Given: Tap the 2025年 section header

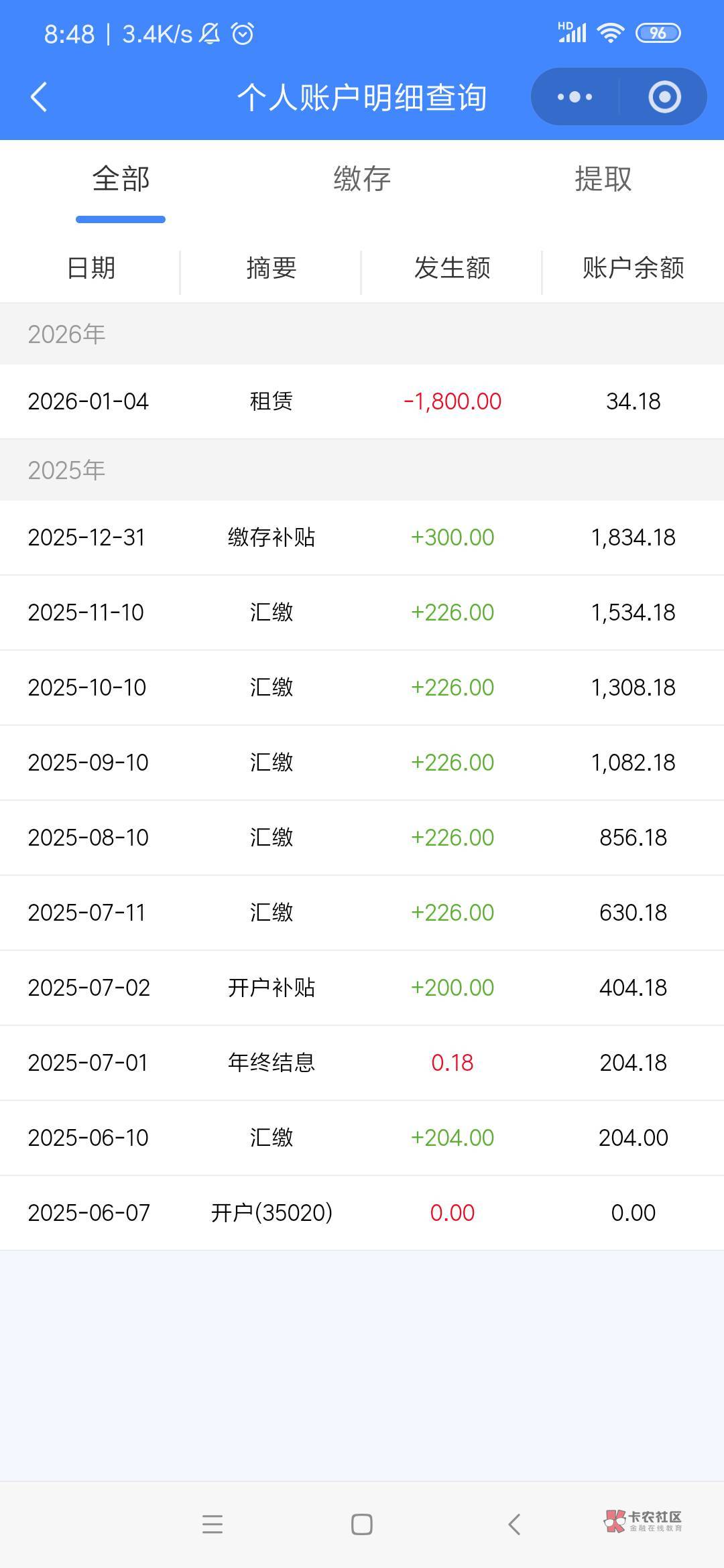Looking at the screenshot, I should coord(362,470).
